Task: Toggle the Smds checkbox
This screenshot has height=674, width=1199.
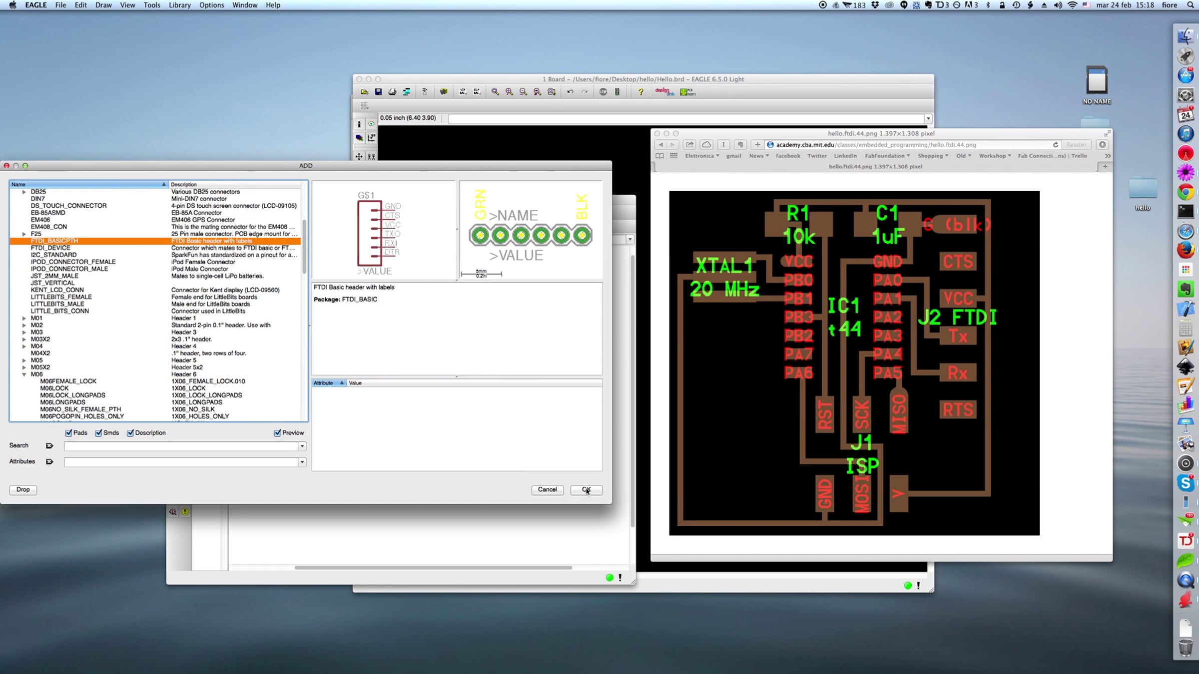Action: pos(98,433)
